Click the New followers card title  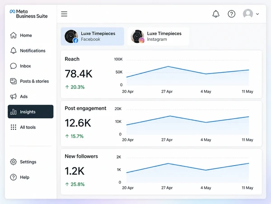pyautogui.click(x=81, y=156)
